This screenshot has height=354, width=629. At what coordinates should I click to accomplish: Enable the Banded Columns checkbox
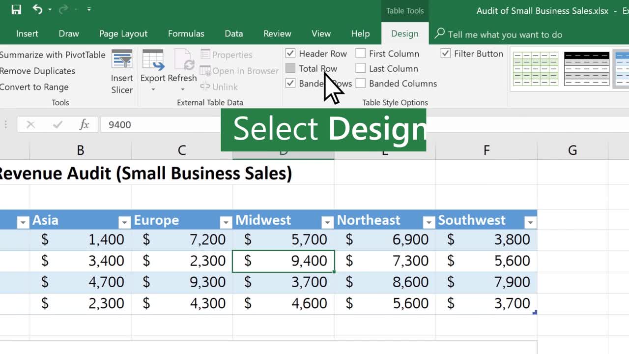pos(361,83)
